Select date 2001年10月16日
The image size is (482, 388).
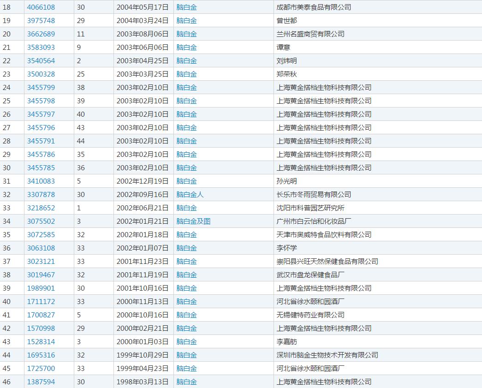pyautogui.click(x=143, y=288)
